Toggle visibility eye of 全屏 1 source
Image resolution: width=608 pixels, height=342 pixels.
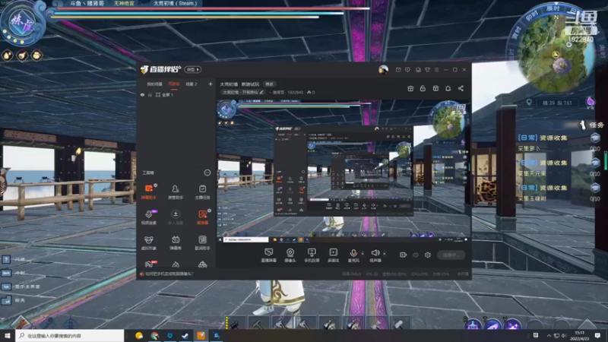point(142,94)
